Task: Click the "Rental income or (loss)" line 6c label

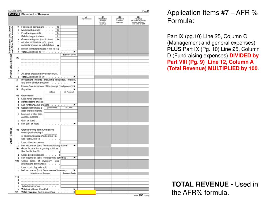Action: point(32,102)
